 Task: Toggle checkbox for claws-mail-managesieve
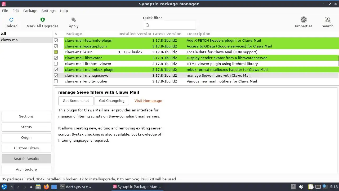(56, 75)
